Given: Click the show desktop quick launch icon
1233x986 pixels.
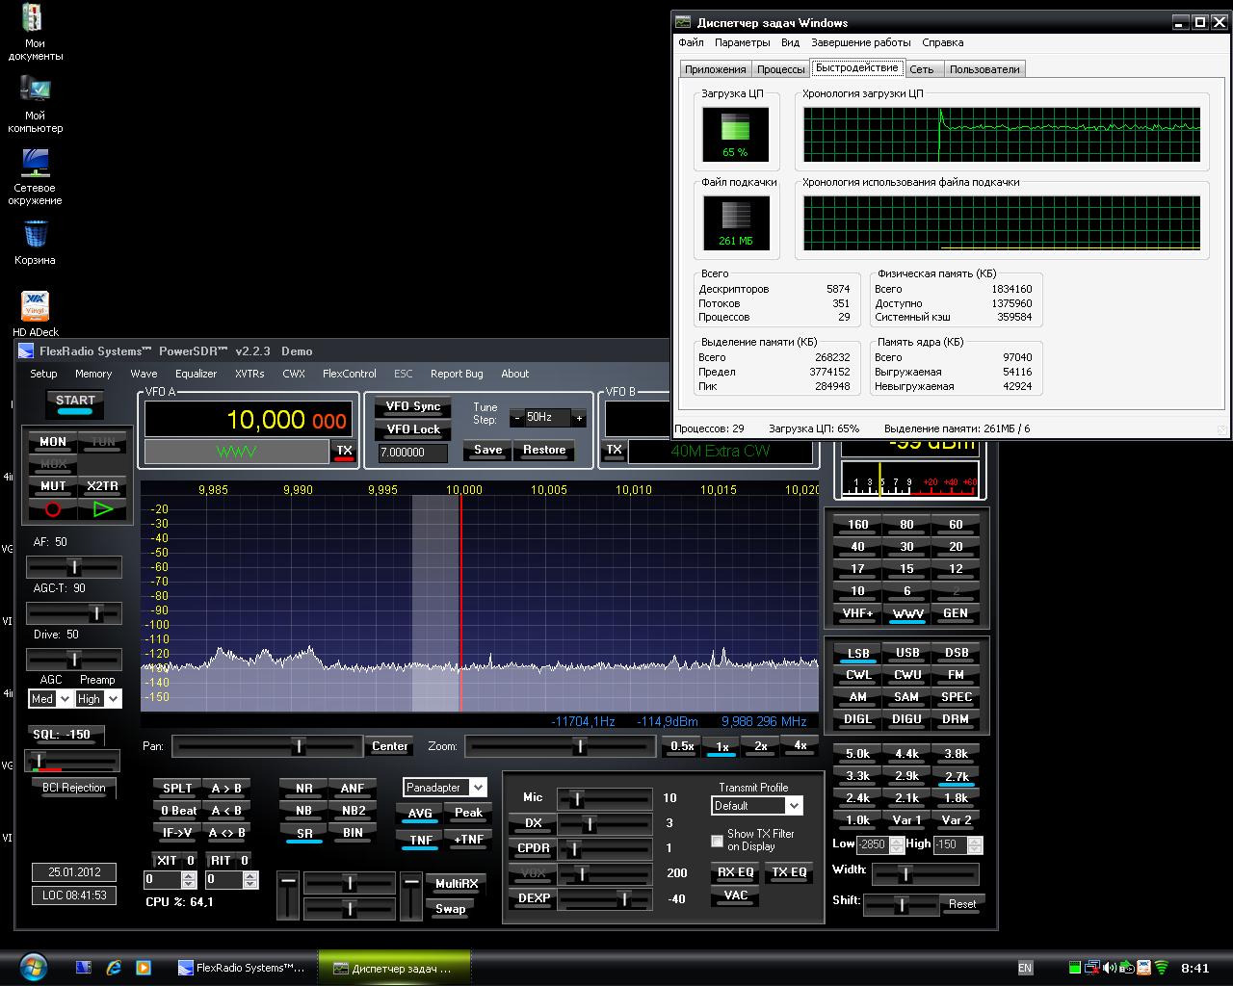Looking at the screenshot, I should [x=84, y=968].
